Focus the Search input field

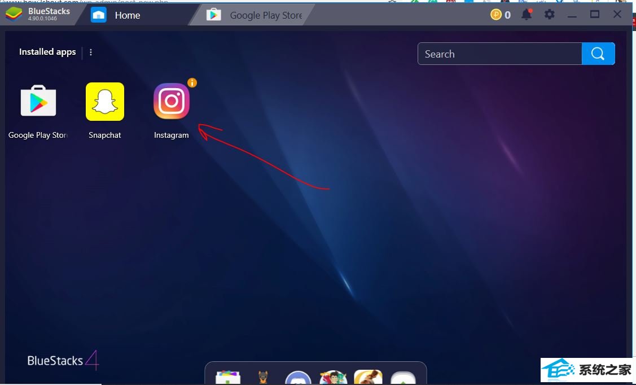tap(500, 54)
